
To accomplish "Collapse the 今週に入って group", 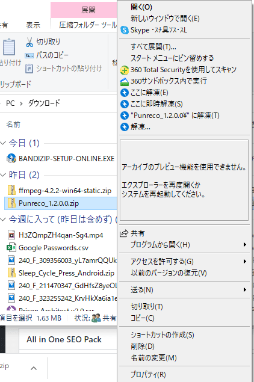I will (x=3, y=219).
